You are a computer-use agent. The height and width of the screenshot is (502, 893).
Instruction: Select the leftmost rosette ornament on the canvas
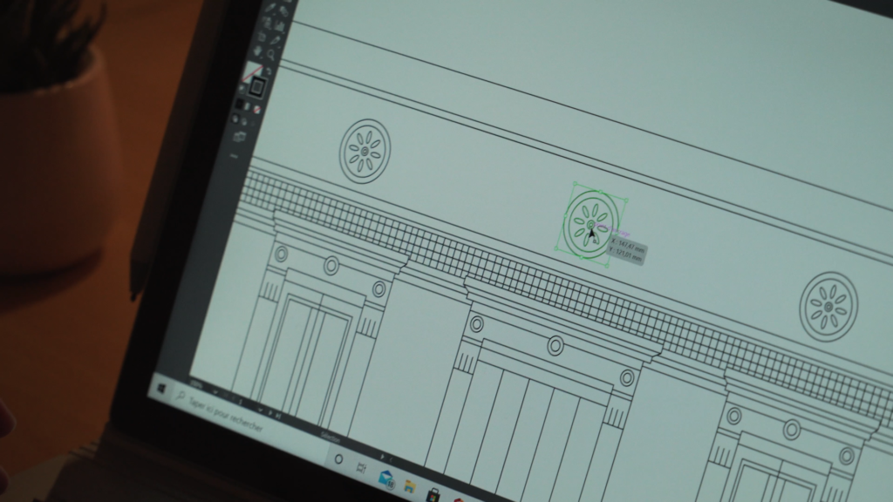[365, 152]
